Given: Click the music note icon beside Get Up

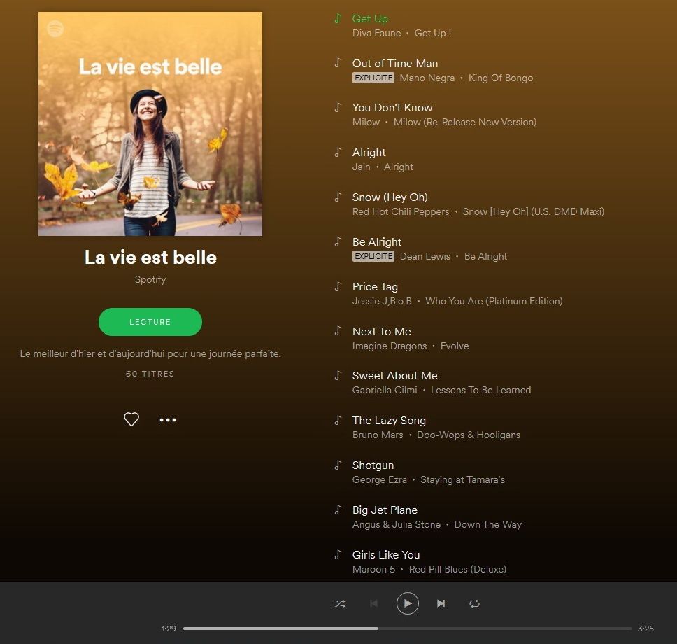Looking at the screenshot, I should [338, 19].
